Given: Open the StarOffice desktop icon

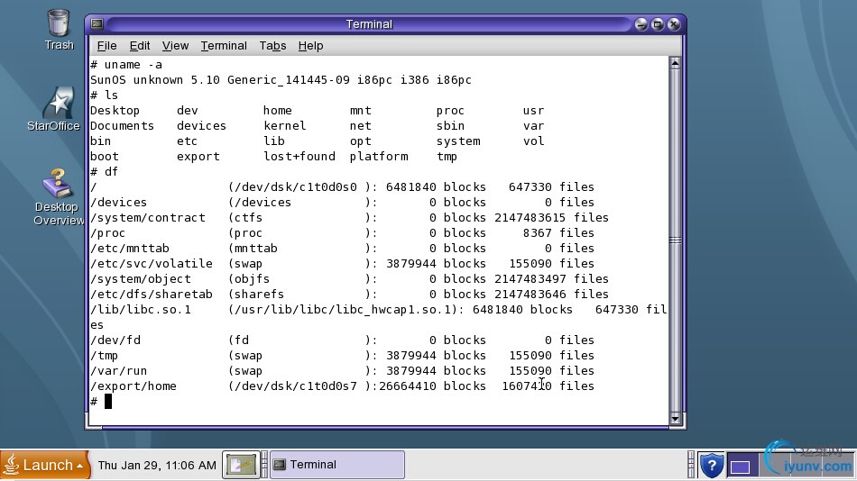Looking at the screenshot, I should click(54, 109).
